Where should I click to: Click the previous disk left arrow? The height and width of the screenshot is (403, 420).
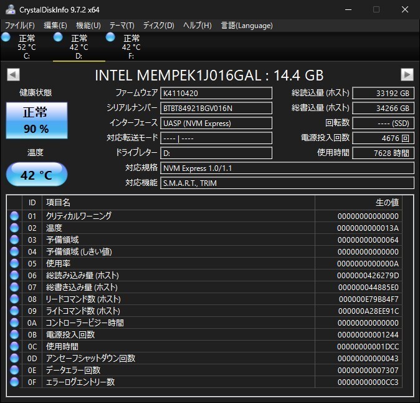[x=12, y=75]
